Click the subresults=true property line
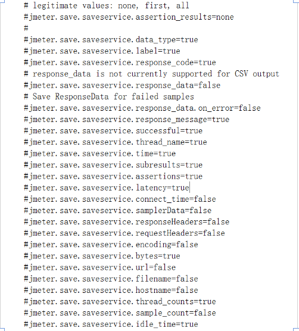Image resolution: width=299 pixels, height=331 pixels. 113,165
